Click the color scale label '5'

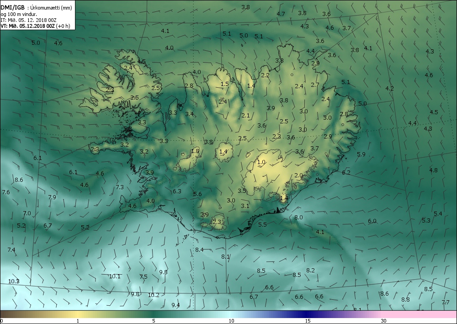pyautogui.click(x=154, y=321)
